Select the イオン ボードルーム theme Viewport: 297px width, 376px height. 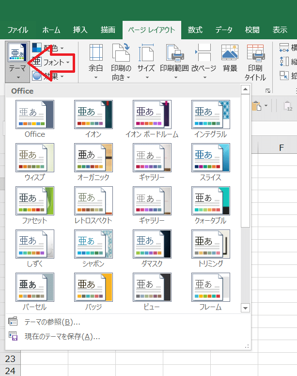tap(152, 119)
